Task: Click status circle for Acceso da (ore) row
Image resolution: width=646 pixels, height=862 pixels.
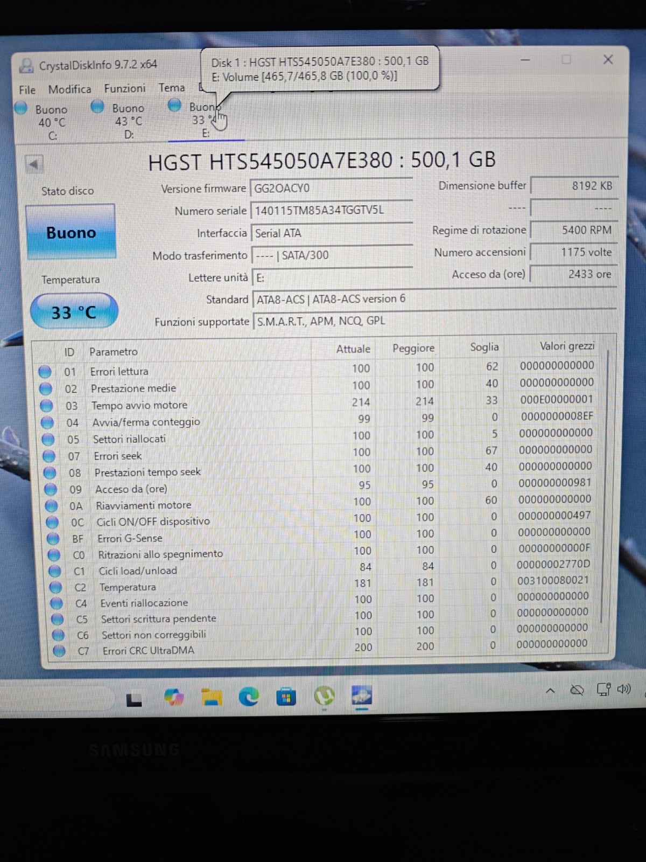Action: pyautogui.click(x=51, y=489)
